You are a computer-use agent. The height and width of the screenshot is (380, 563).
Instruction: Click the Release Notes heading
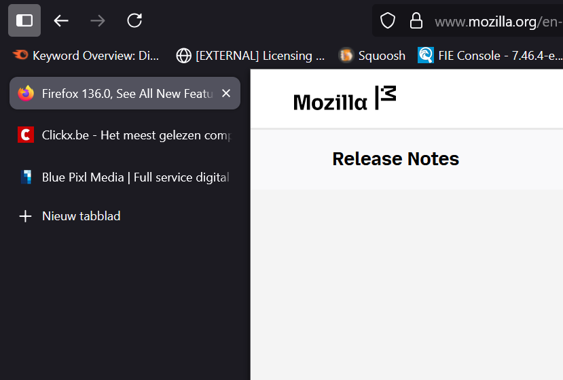[x=395, y=159]
